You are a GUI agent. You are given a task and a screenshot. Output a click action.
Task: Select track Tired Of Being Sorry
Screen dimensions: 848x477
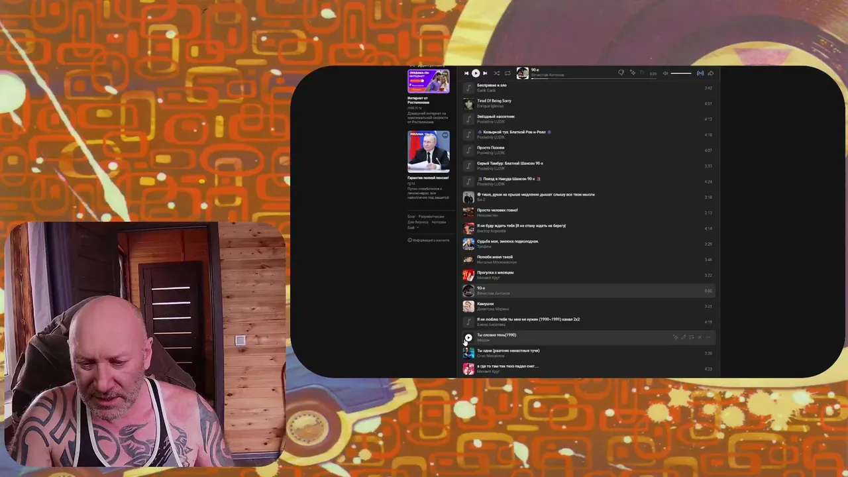click(x=494, y=101)
